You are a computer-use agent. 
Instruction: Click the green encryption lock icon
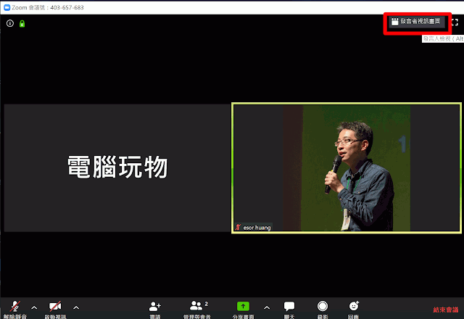click(x=22, y=24)
